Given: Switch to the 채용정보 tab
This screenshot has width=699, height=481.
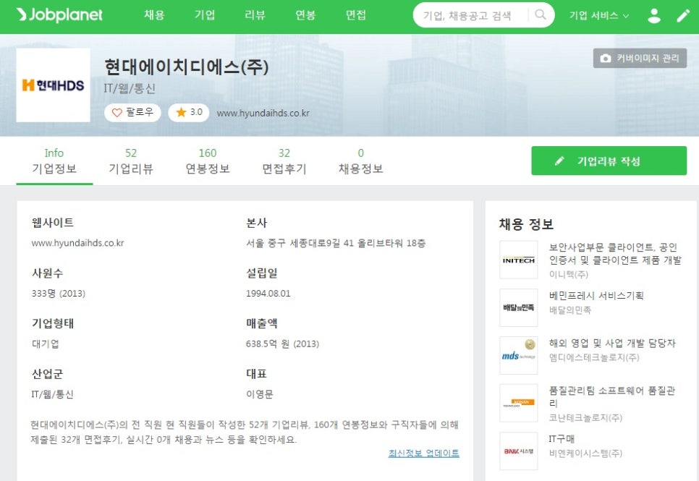Looking at the screenshot, I should coord(361,161).
